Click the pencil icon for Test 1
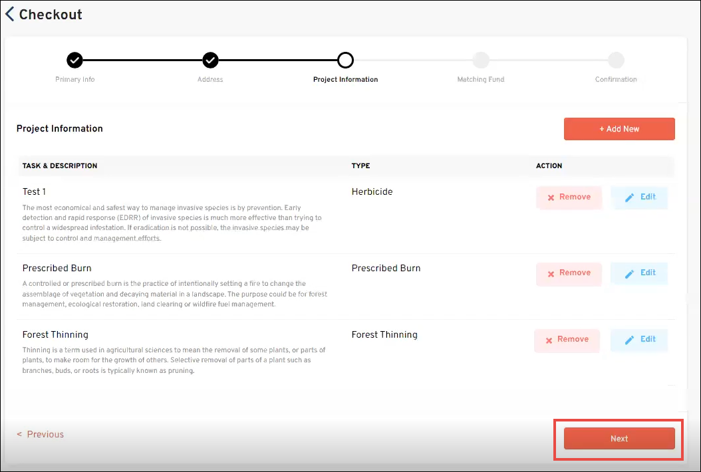This screenshot has width=701, height=472. point(630,198)
